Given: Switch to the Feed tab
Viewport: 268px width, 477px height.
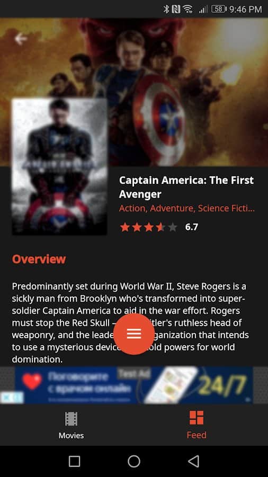Looking at the screenshot, I should tap(196, 425).
